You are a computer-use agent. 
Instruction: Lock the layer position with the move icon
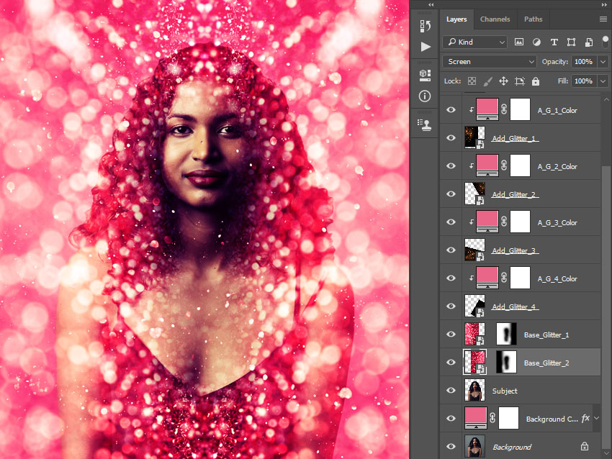503,81
